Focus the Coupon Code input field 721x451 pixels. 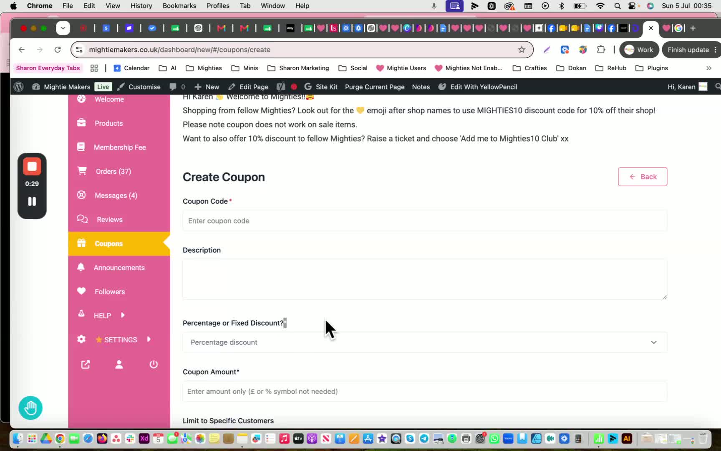click(x=425, y=220)
